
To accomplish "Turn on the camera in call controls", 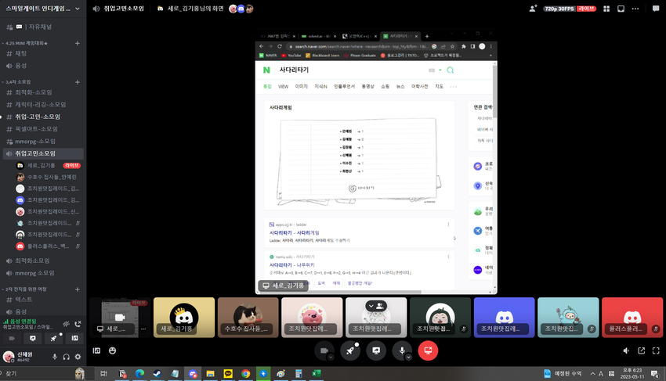I will click(322, 351).
